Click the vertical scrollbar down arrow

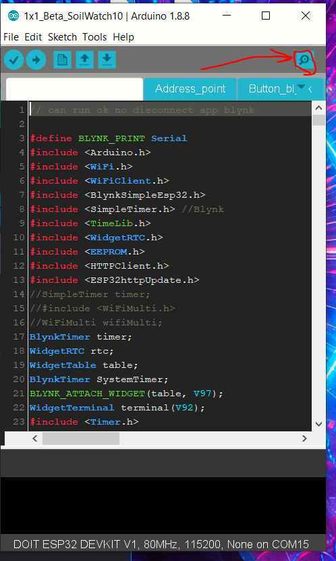coord(318,424)
